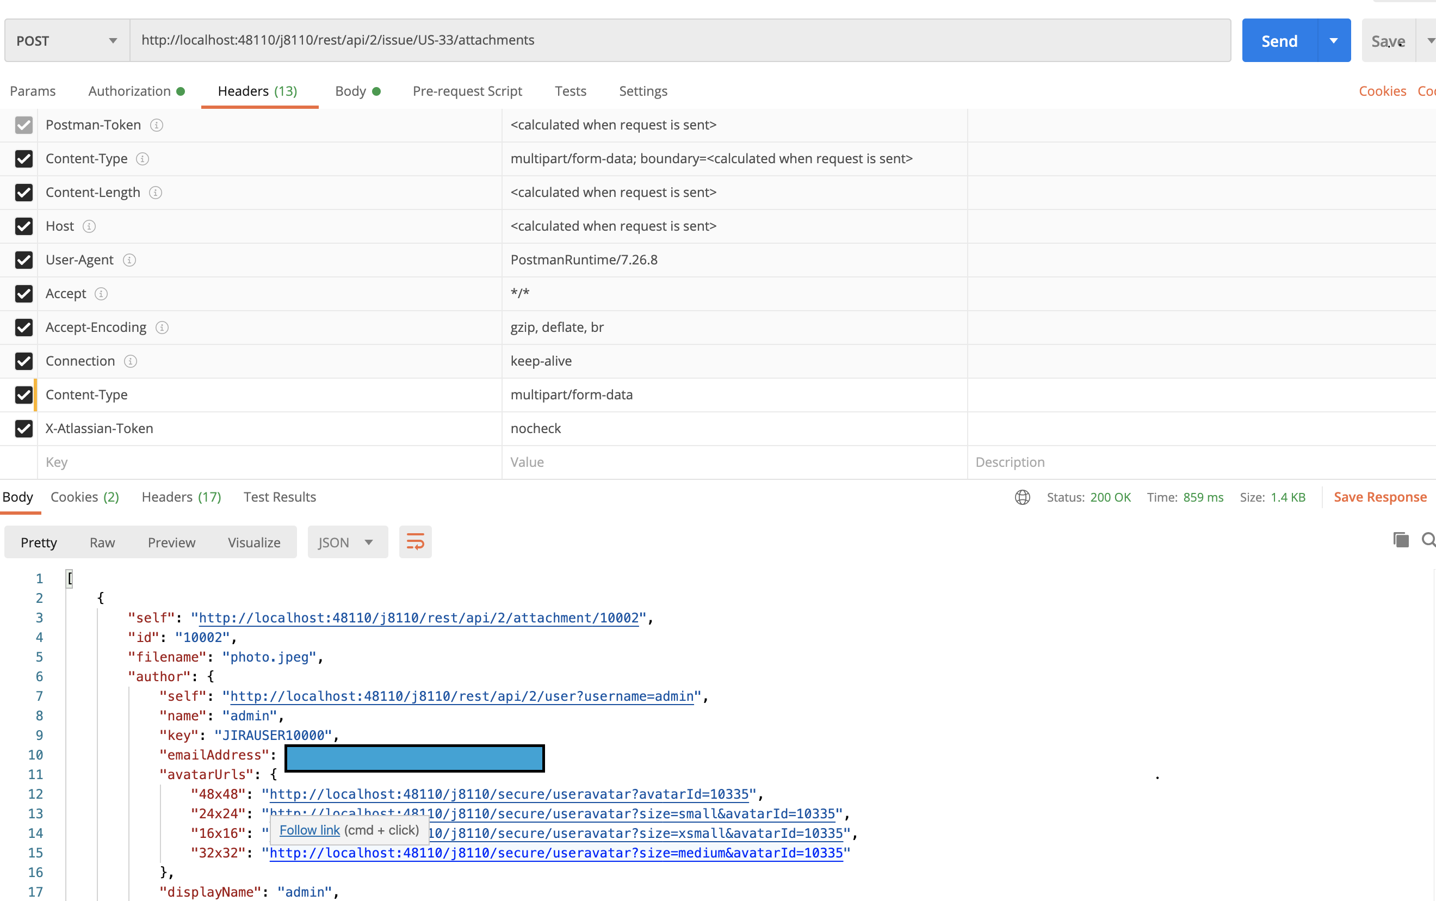Disable the Connection header checkbox
This screenshot has width=1436, height=901.
pyautogui.click(x=24, y=361)
